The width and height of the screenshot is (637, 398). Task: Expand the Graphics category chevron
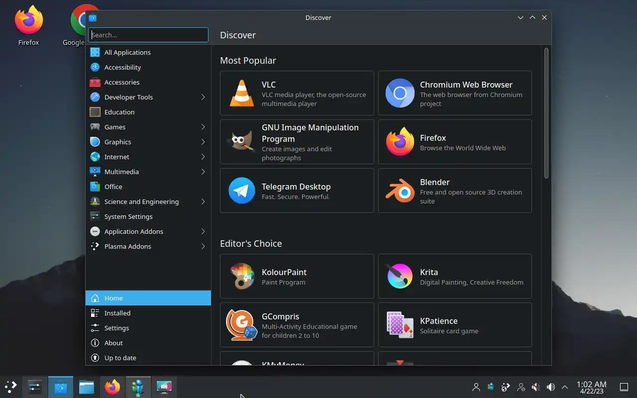(x=203, y=142)
